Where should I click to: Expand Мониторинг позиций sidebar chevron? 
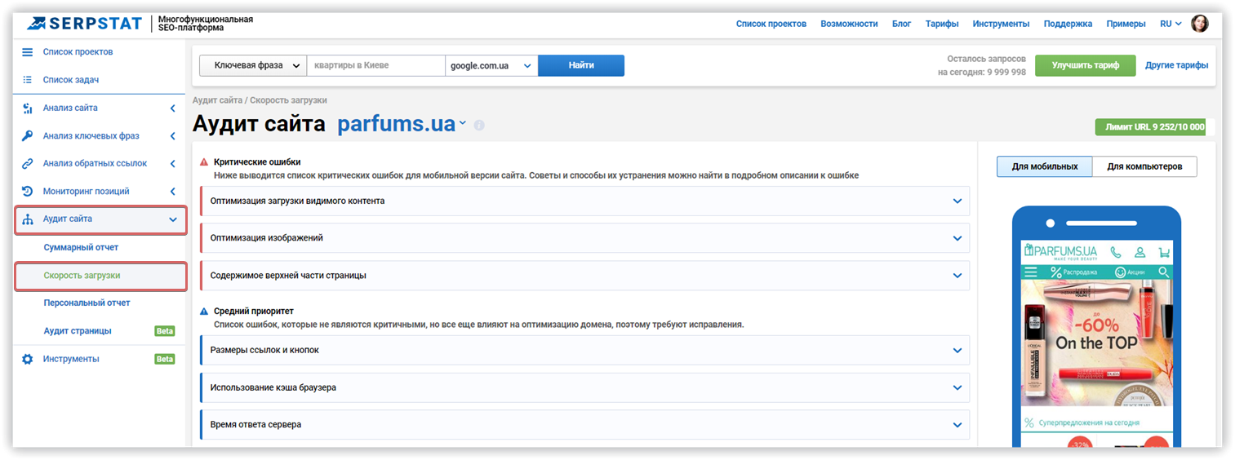coord(172,191)
